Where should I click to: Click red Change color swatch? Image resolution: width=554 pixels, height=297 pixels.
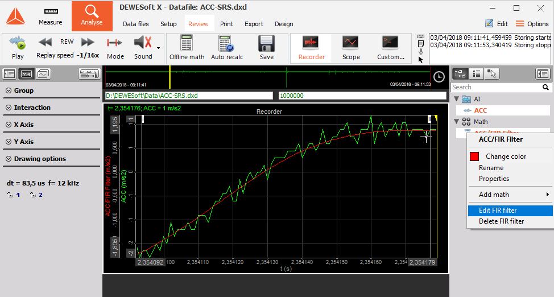coord(474,156)
